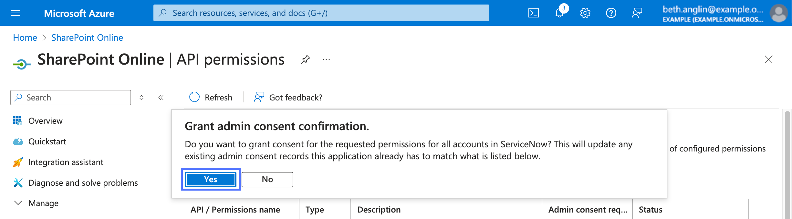Click the Status column header
The image size is (792, 219).
point(651,210)
